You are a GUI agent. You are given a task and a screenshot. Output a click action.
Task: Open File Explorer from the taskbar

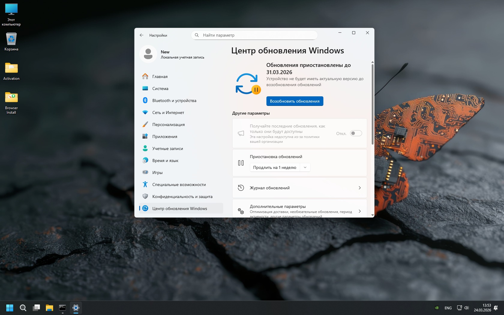49,308
